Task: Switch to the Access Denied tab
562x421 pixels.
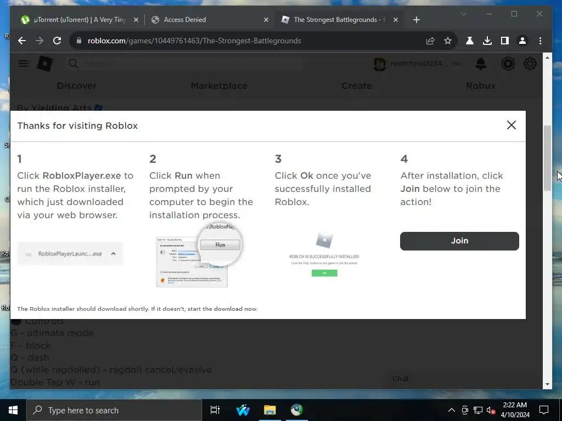Action: click(210, 20)
